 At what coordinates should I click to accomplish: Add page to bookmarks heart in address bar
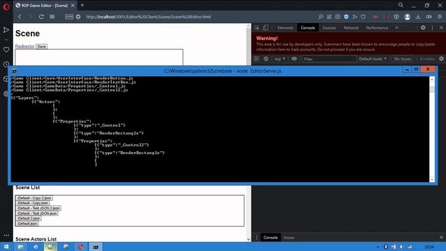tap(363, 17)
